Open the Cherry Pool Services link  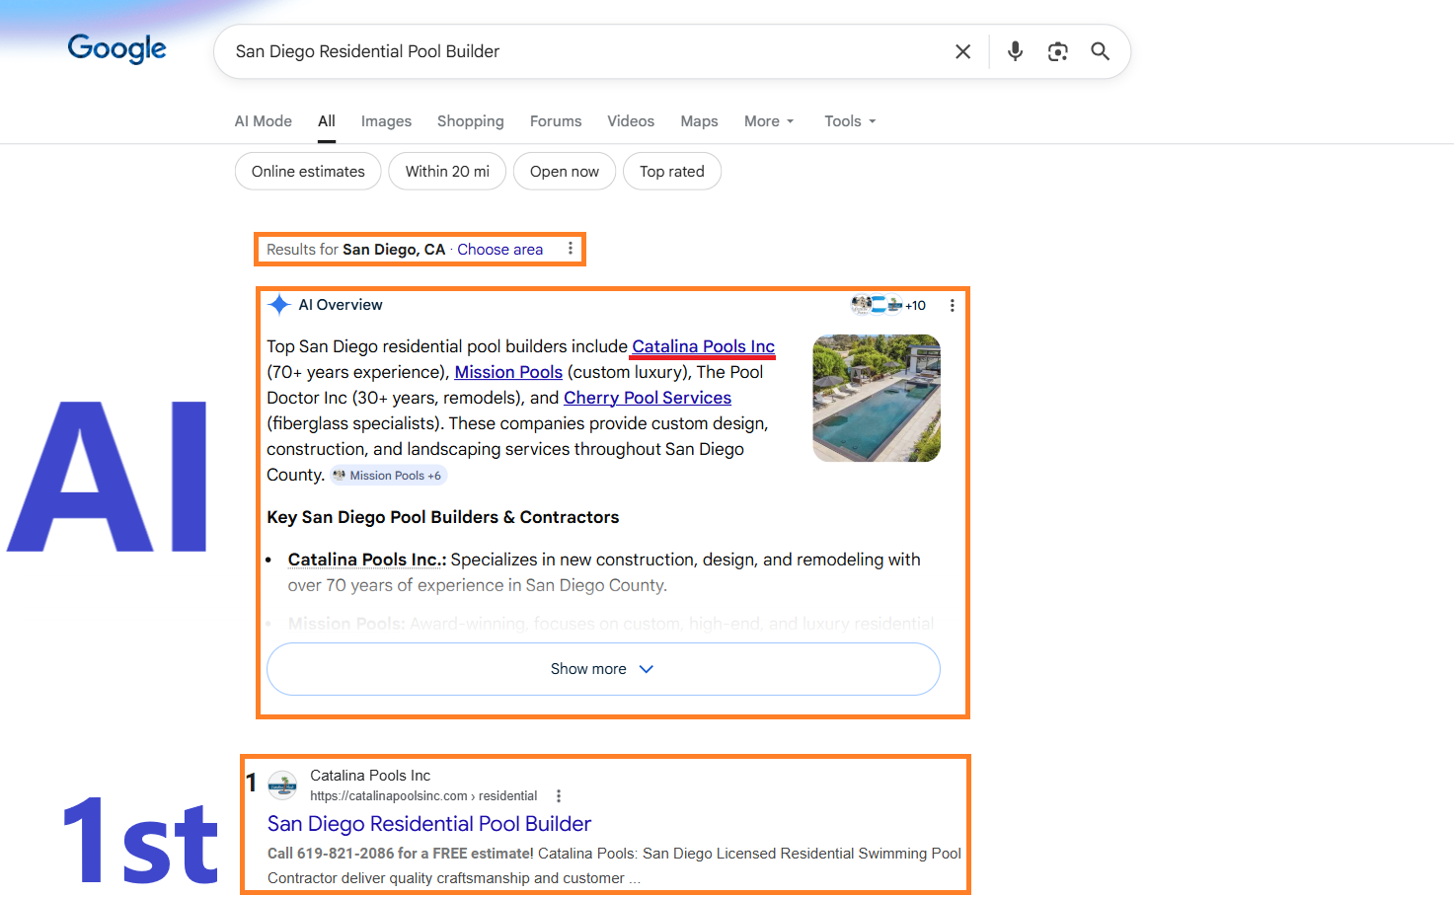point(647,398)
